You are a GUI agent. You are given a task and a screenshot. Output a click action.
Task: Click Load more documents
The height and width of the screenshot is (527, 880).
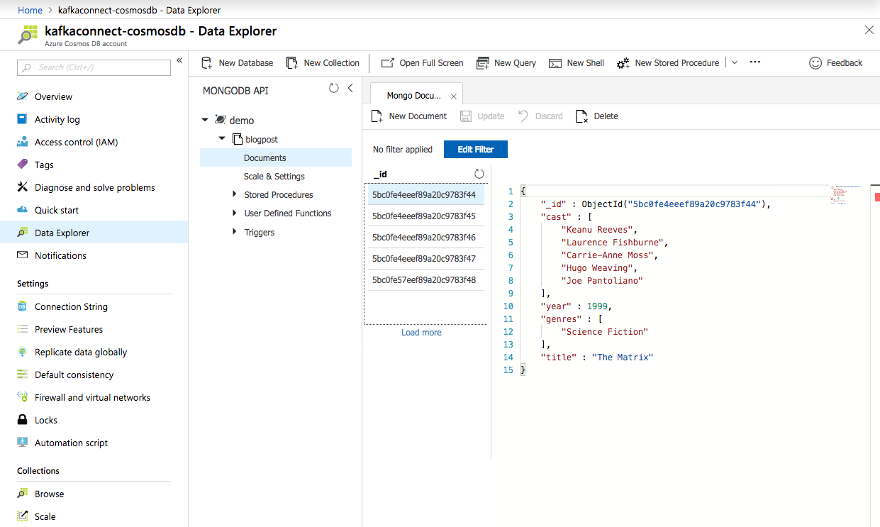[x=421, y=332]
